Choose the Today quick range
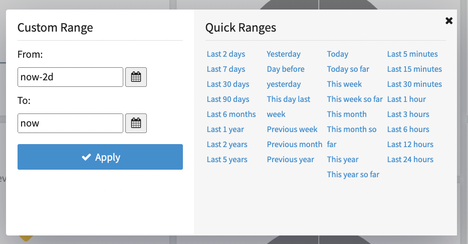 tap(338, 54)
